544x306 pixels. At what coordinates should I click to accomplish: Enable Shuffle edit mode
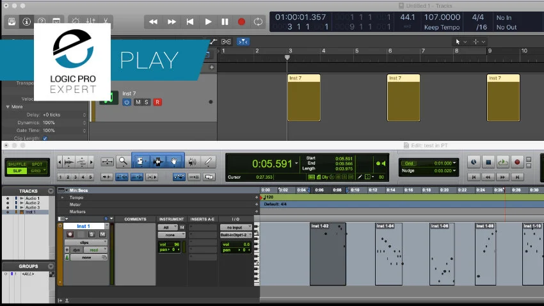click(17, 164)
